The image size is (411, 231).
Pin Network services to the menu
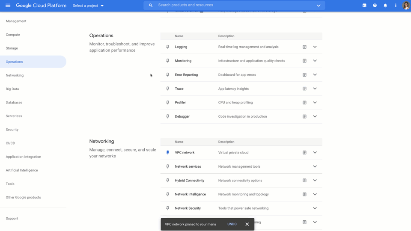[x=168, y=166]
